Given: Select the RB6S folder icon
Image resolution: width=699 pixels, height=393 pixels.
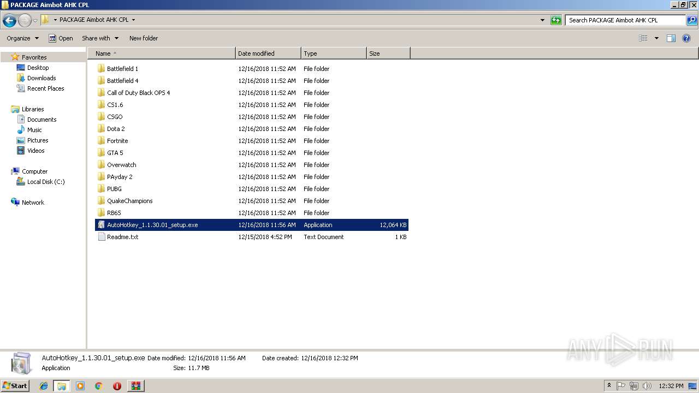Looking at the screenshot, I should [101, 213].
